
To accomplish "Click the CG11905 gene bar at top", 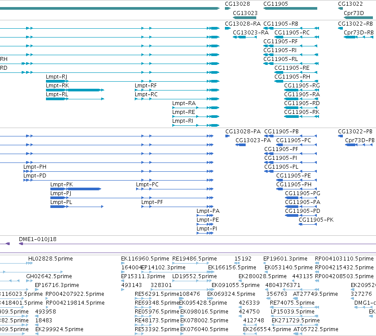I will [290, 8].
